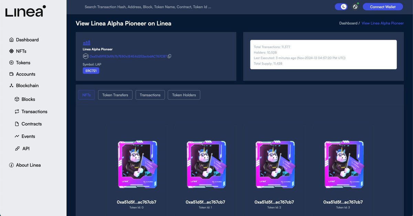Toggle the dark mode moon switch
Viewport: 413px width, 216px height.
(341, 7)
